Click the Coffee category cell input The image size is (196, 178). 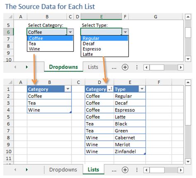47,32
